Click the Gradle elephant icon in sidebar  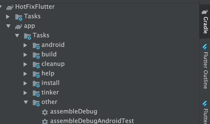tap(204, 12)
